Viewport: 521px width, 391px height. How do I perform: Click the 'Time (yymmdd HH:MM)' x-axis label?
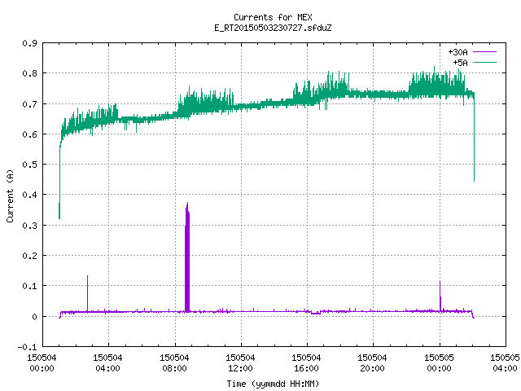coord(273,384)
